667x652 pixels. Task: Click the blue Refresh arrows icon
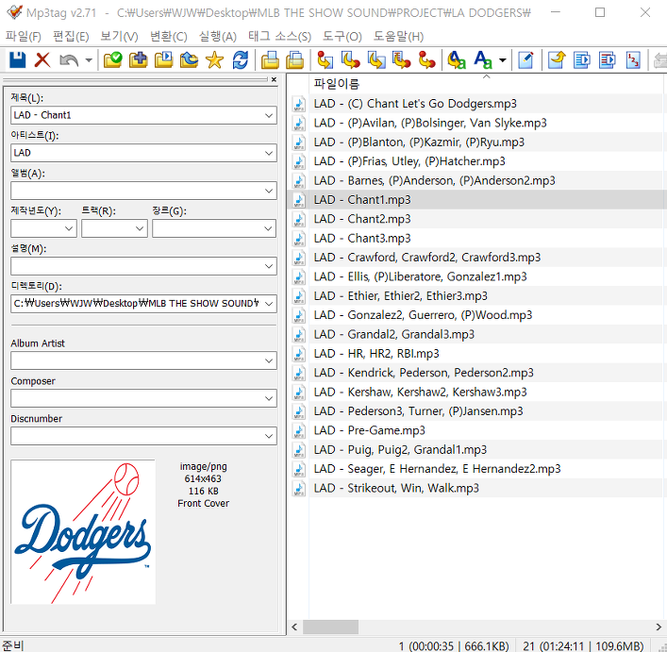pos(241,60)
